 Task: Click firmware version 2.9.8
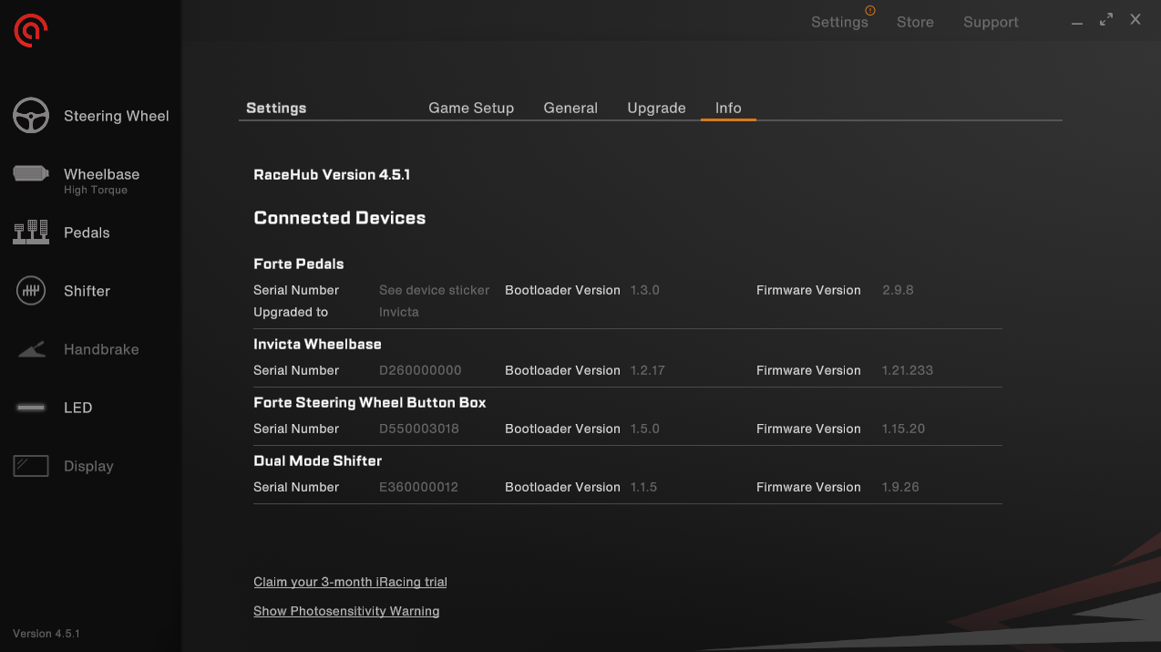[898, 290]
